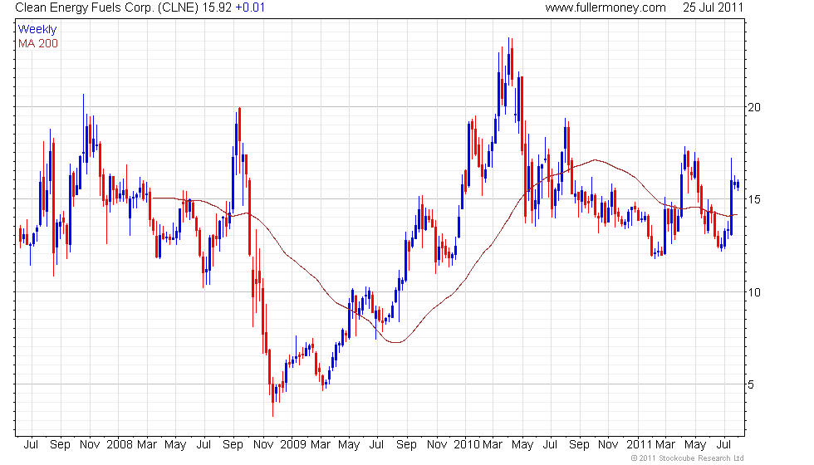Image resolution: width=814 pixels, height=465 pixels.
Task: Click the Mar label right beside 2010
Action: [x=493, y=445]
